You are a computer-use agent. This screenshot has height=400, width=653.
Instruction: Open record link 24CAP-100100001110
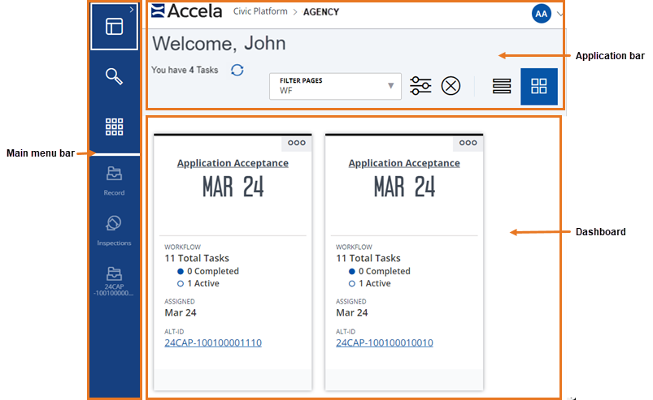(213, 343)
